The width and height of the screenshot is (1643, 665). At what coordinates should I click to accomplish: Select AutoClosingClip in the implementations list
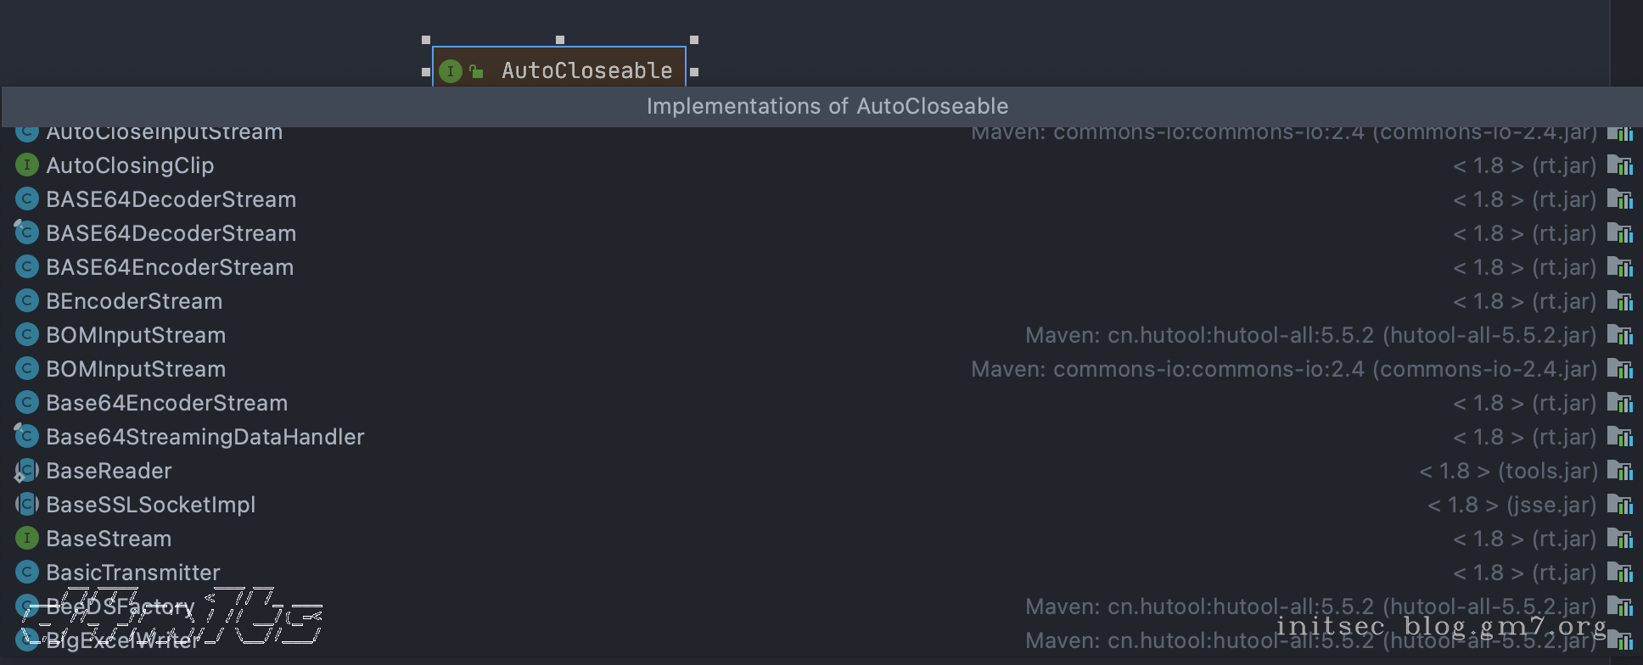pos(130,165)
